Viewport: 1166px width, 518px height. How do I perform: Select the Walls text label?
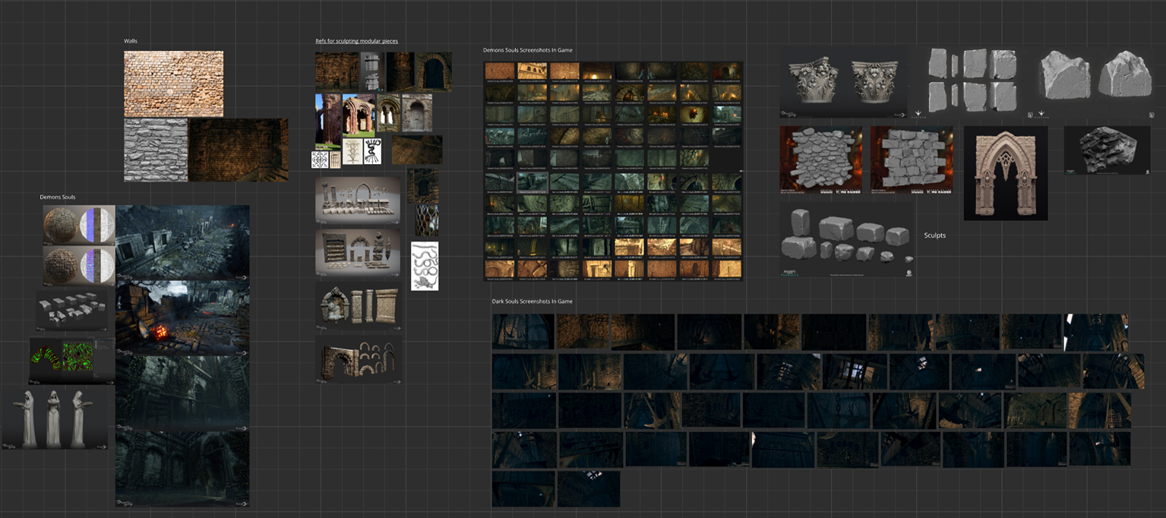pyautogui.click(x=131, y=41)
